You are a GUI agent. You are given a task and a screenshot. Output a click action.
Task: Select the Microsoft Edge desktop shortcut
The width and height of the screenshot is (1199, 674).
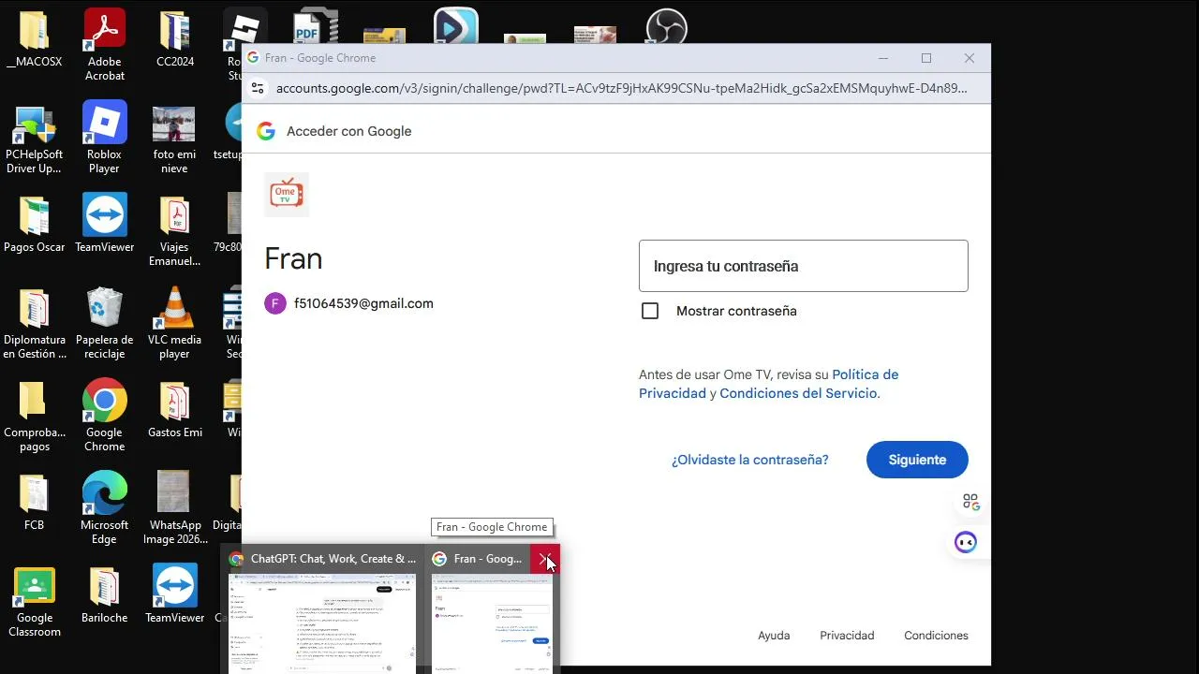tap(104, 508)
